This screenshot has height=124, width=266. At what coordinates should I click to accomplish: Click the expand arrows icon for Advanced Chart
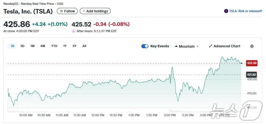[x=211, y=46]
